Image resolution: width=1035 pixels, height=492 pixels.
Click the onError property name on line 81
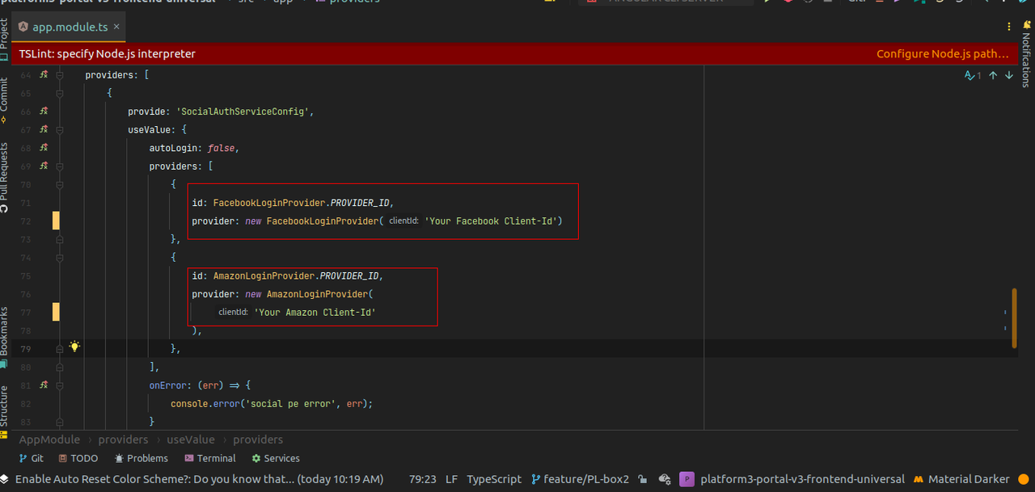[167, 385]
